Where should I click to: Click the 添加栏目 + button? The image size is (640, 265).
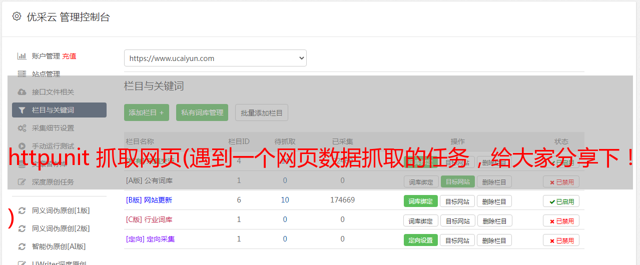[147, 112]
